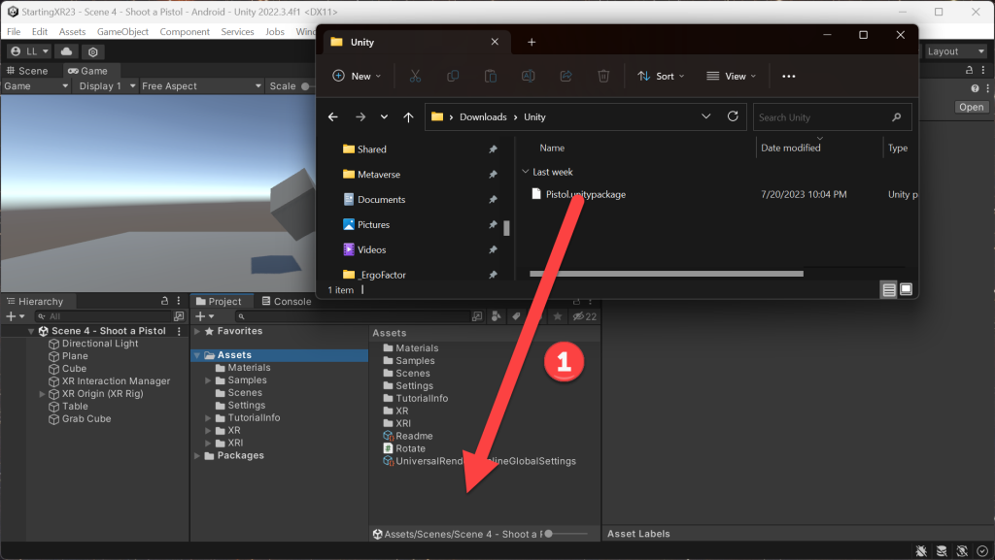Click the Open button in Inspector
995x560 pixels.
coord(971,107)
